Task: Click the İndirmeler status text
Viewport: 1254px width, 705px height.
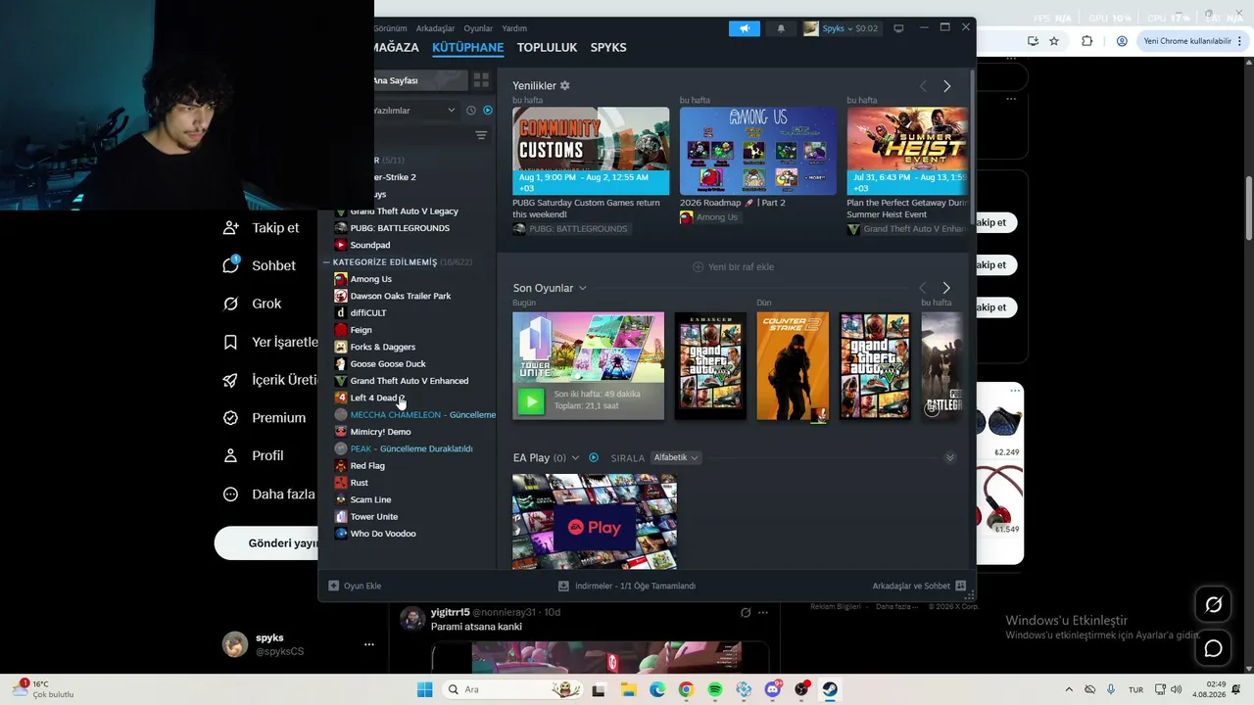Action: (635, 586)
